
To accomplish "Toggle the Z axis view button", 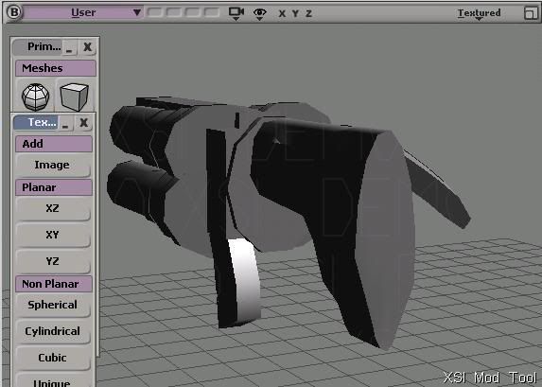I will (308, 13).
